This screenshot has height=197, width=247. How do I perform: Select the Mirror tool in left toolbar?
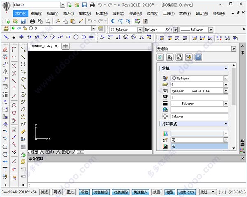point(5,72)
